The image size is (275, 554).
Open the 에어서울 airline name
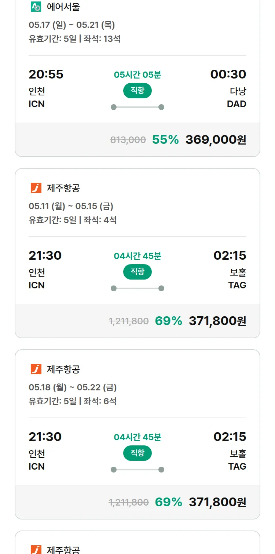63,7
